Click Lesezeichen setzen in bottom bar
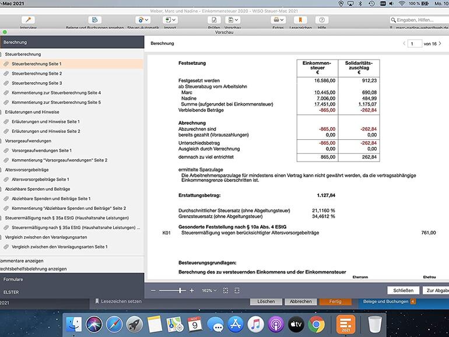This screenshot has height=337, width=449. tap(118, 301)
